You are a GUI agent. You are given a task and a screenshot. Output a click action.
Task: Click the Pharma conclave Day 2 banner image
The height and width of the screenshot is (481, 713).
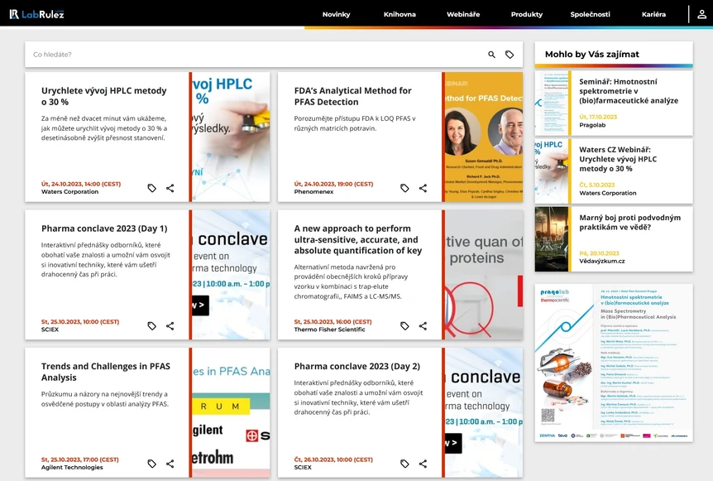[484, 412]
